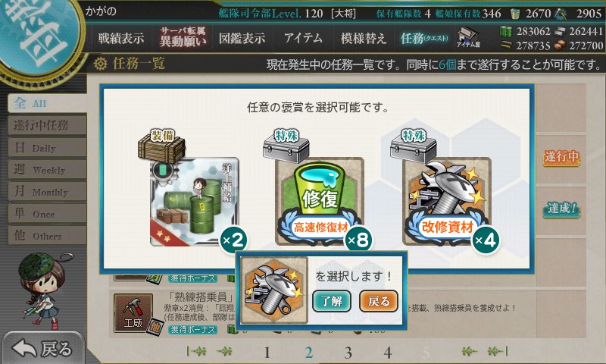Viewport: 606px width, 364px height.
Task: Jump to last page arrow icon
Action: [x=498, y=351]
